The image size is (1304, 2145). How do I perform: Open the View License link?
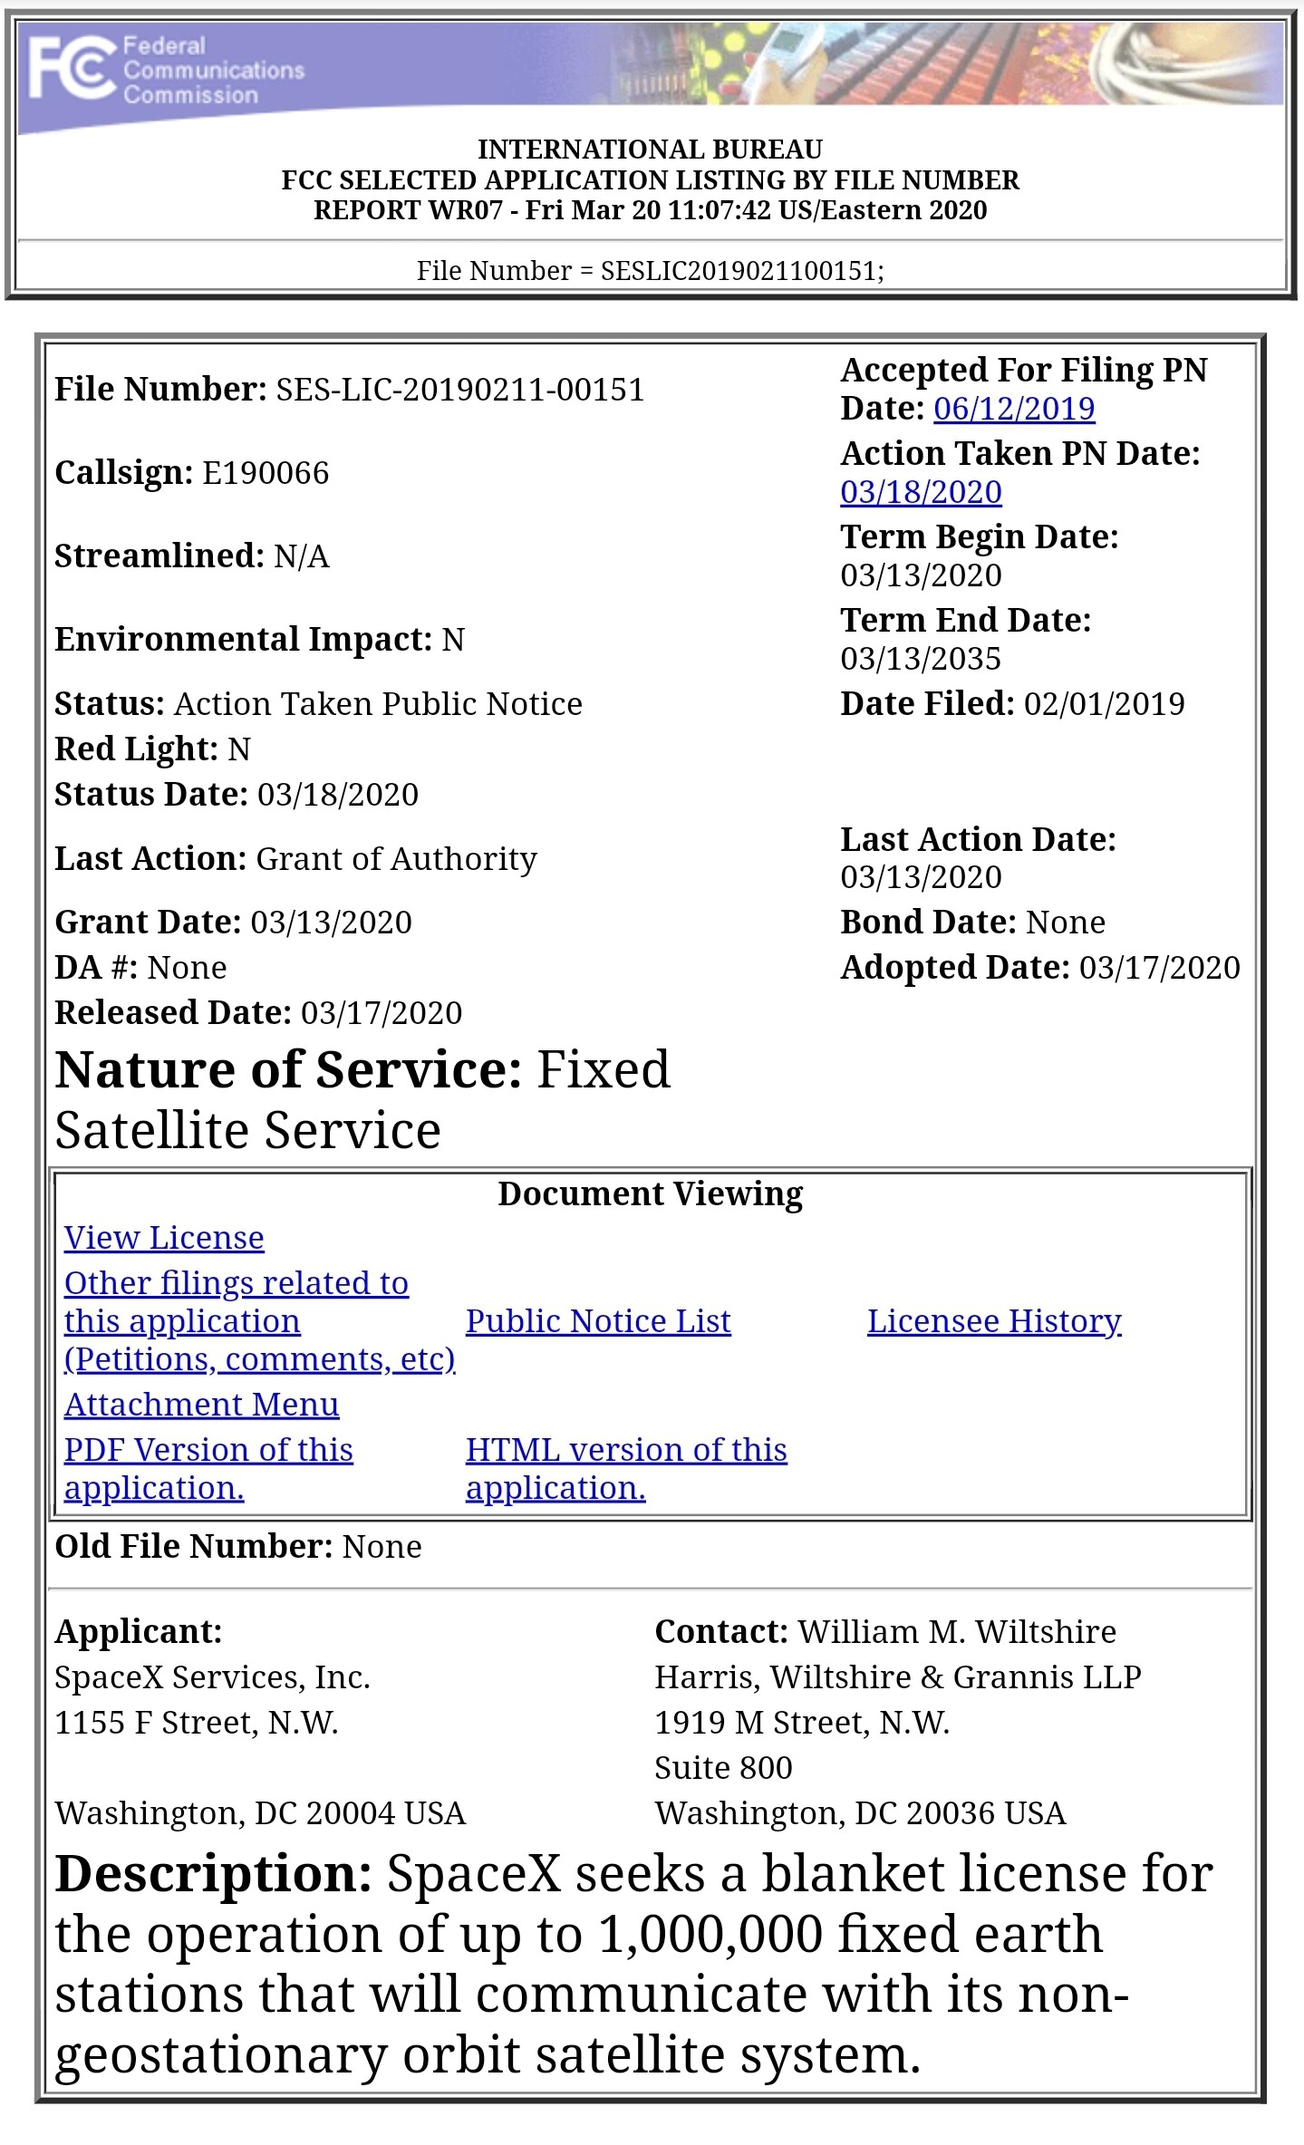[x=164, y=1238]
